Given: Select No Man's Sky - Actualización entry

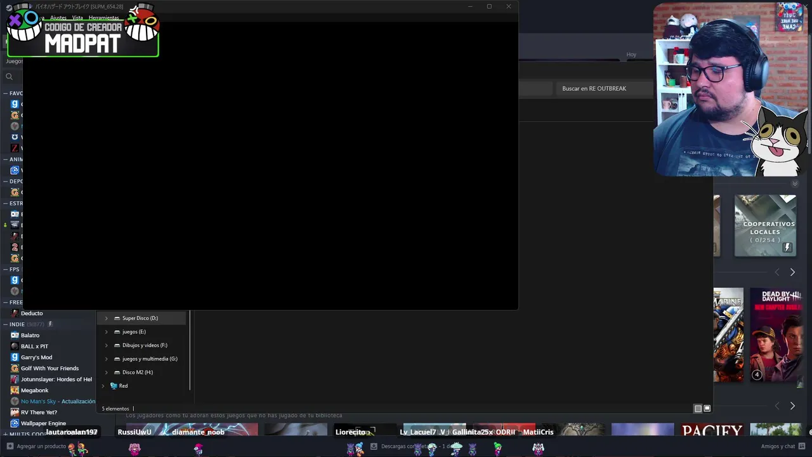Looking at the screenshot, I should 58,401.
